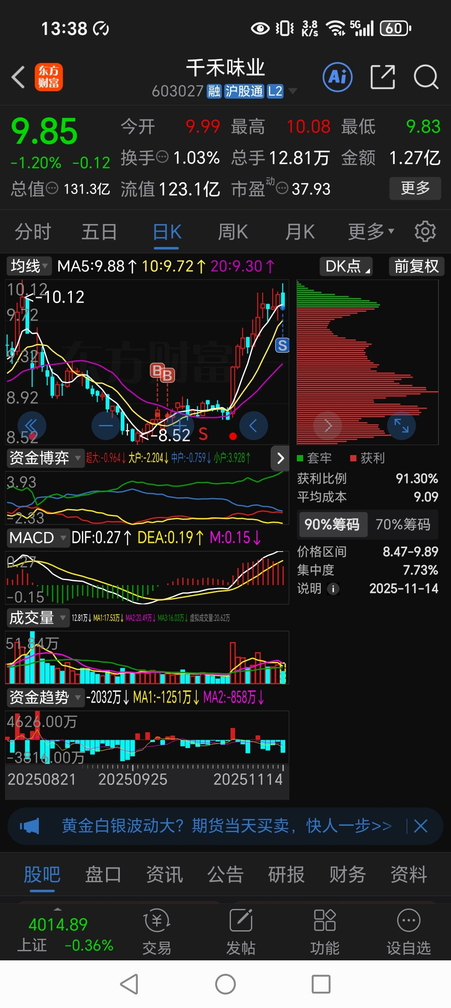This screenshot has width=451, height=1008.
Task: Tap the 换手 info icon
Action: click(x=162, y=157)
